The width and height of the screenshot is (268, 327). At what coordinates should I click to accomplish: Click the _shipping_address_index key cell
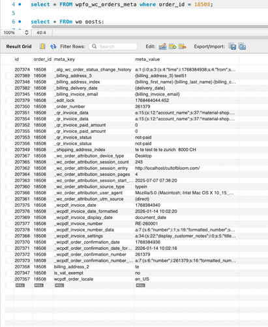click(x=93, y=150)
